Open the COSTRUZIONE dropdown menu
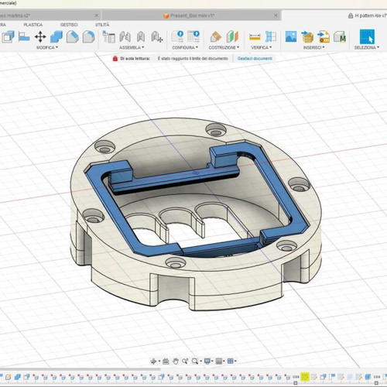Image resolution: width=387 pixels, height=387 pixels. tap(224, 47)
